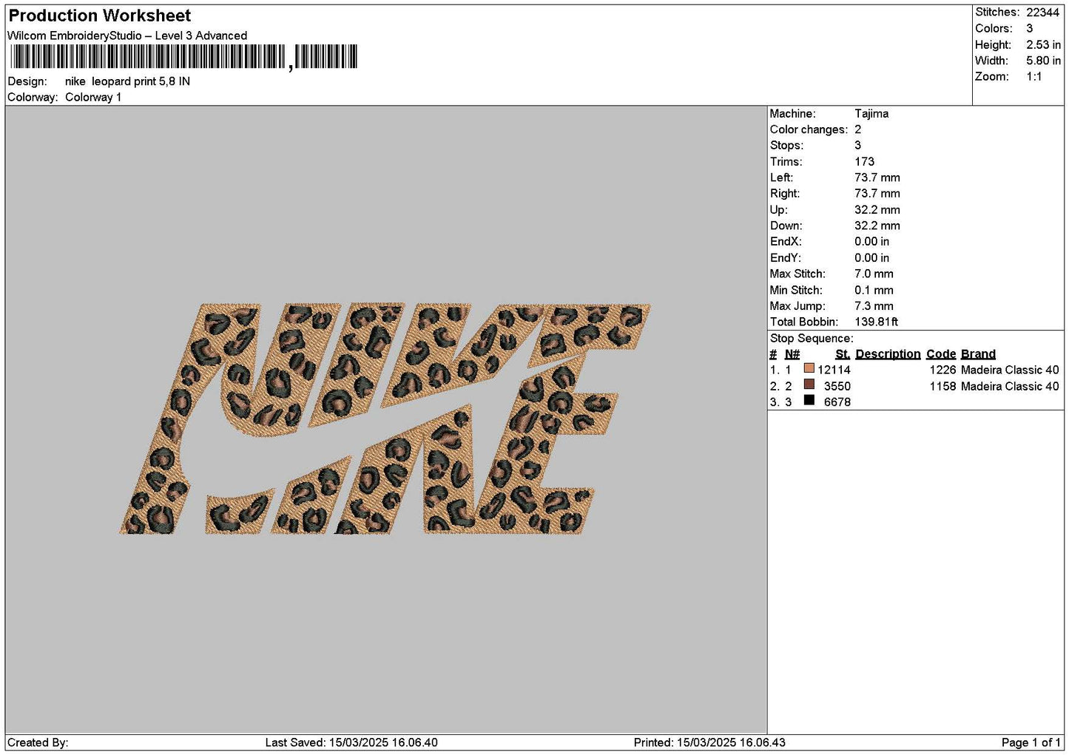
Task: Click the barcode under the title
Action: (183, 56)
